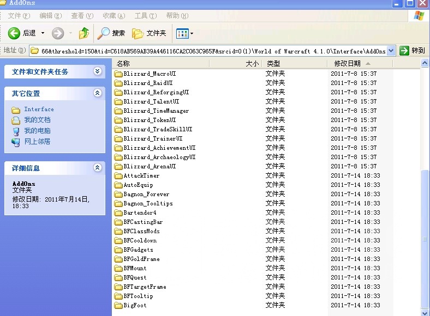Click the vertical scrollbar thumb

coord(425,239)
